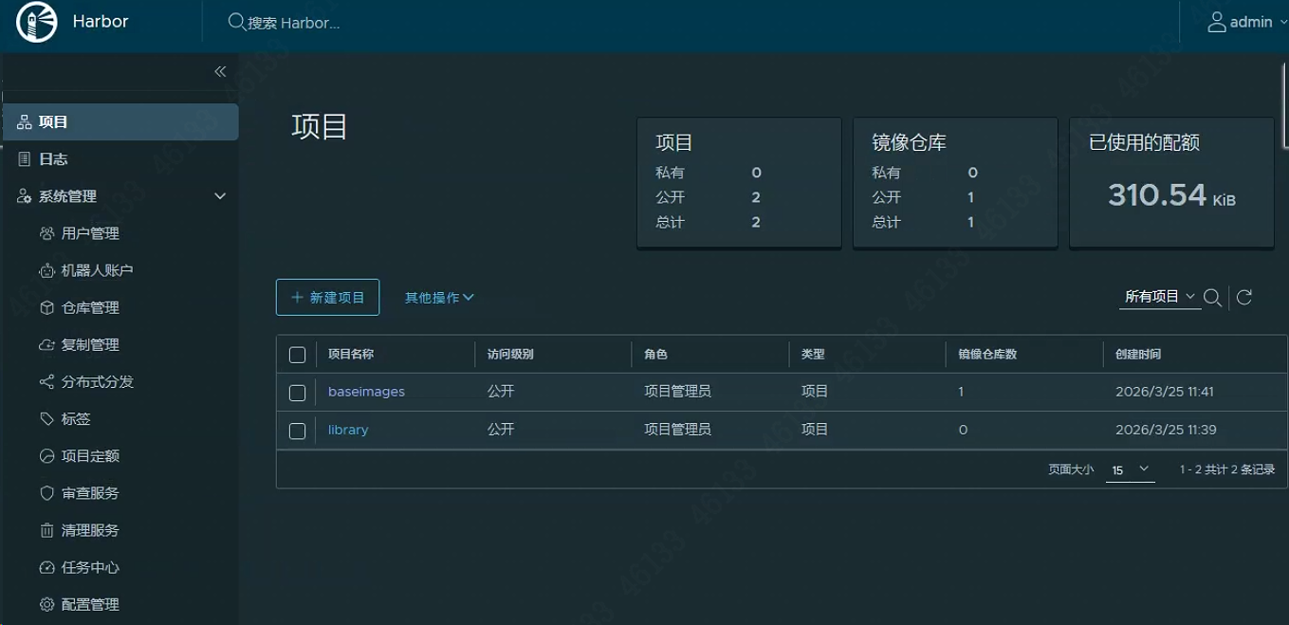The width and height of the screenshot is (1289, 625).
Task: Click the 日志 log icon
Action: 25,159
